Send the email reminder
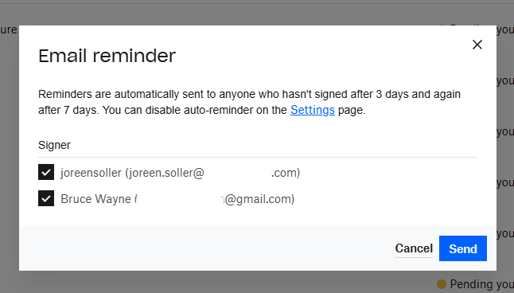Viewport: 514px width, 293px height. pyautogui.click(x=463, y=248)
